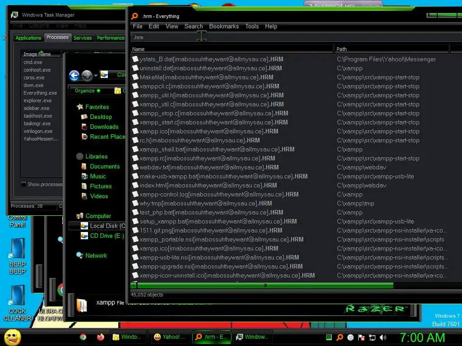
Task: Launch Chrome from the taskbar
Action: click(83, 337)
